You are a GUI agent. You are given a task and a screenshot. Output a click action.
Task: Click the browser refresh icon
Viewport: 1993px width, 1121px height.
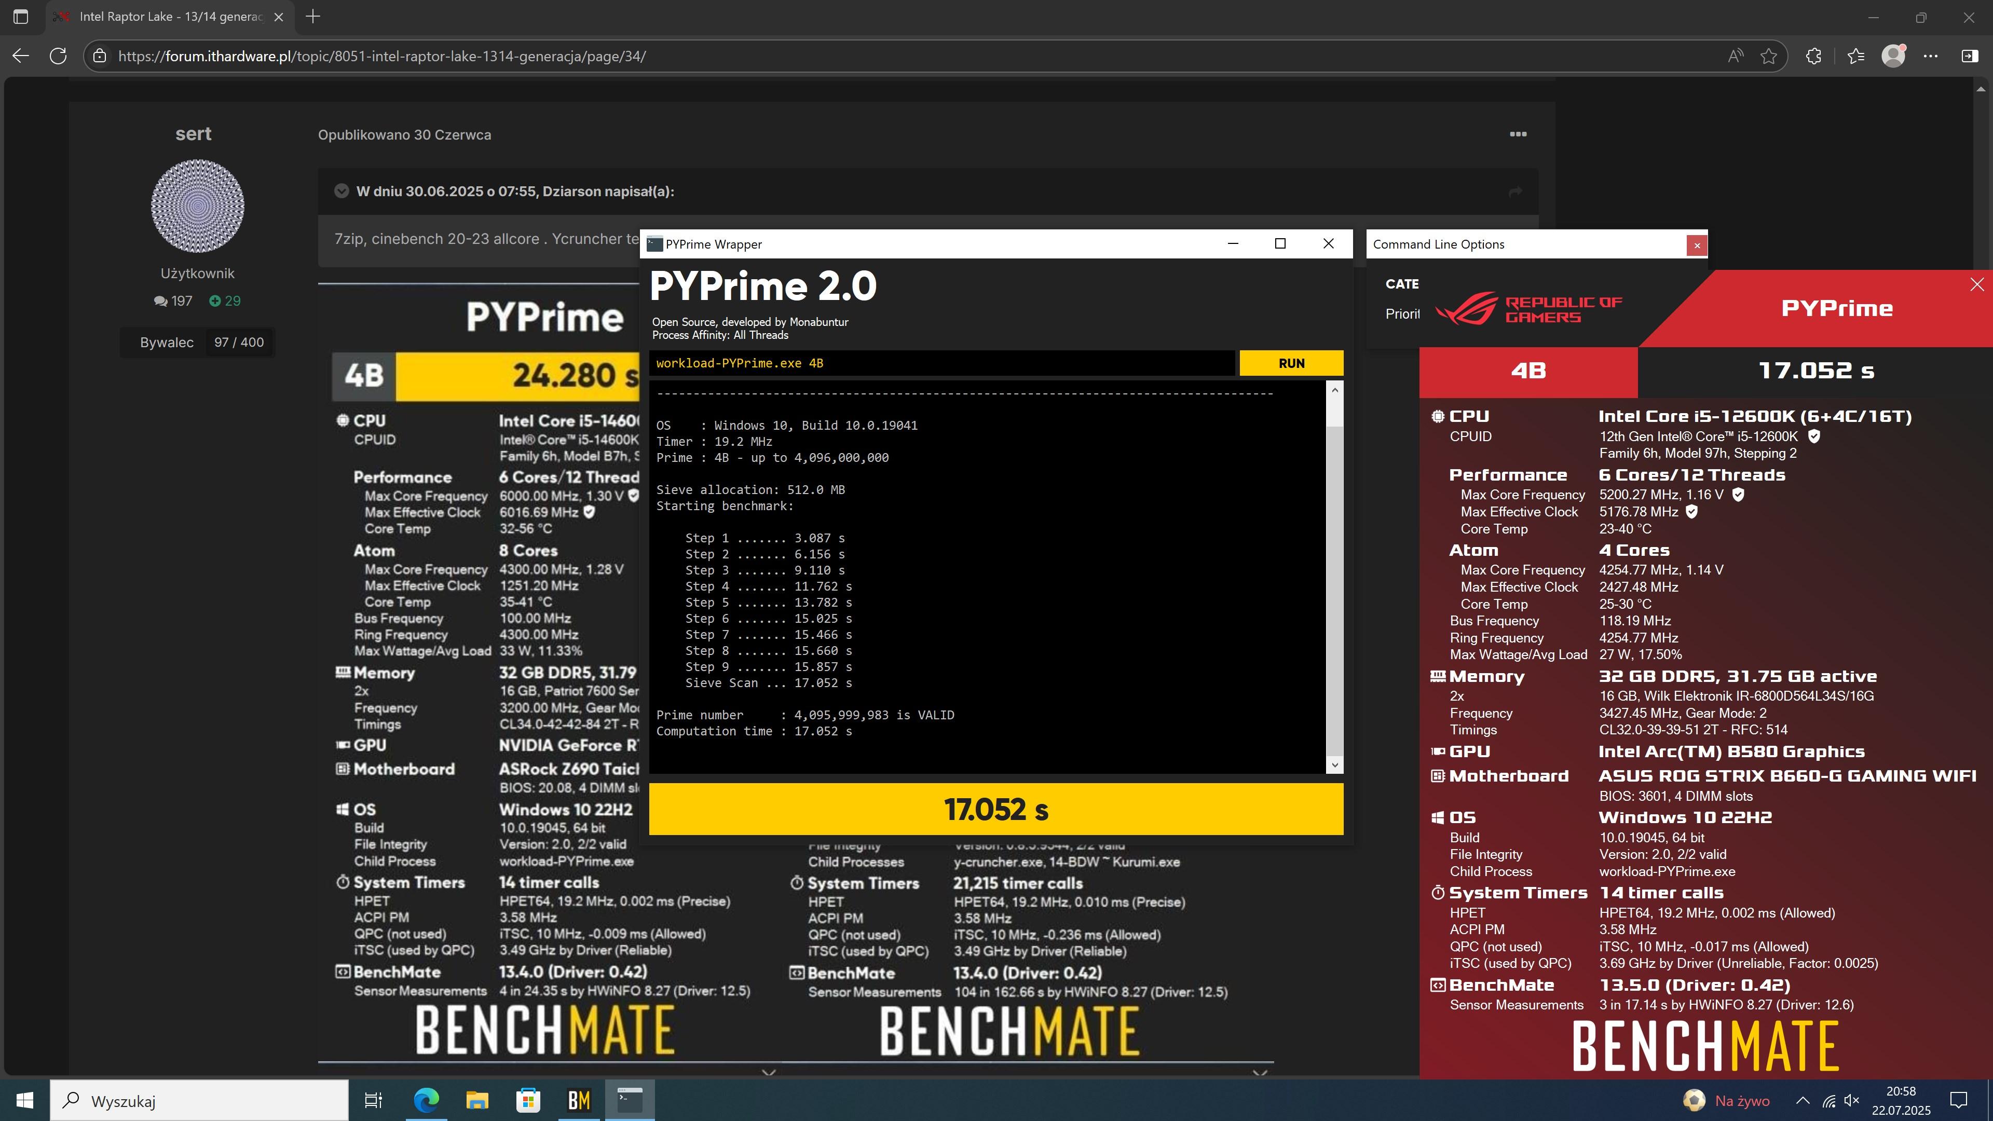(58, 56)
